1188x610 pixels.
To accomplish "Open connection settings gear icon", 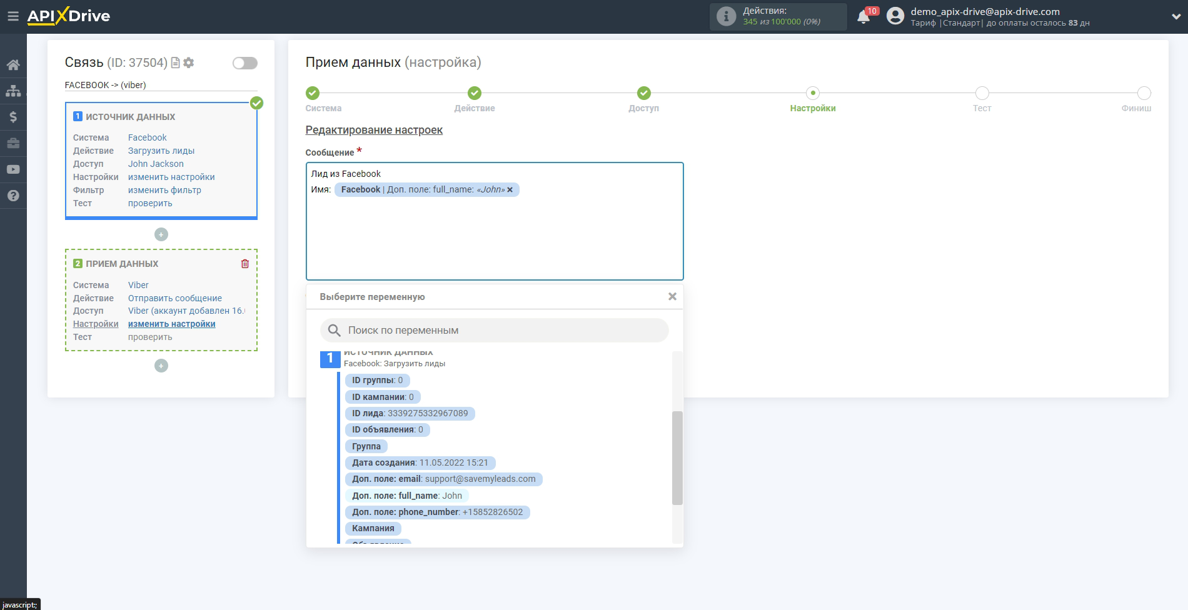I will pyautogui.click(x=189, y=62).
